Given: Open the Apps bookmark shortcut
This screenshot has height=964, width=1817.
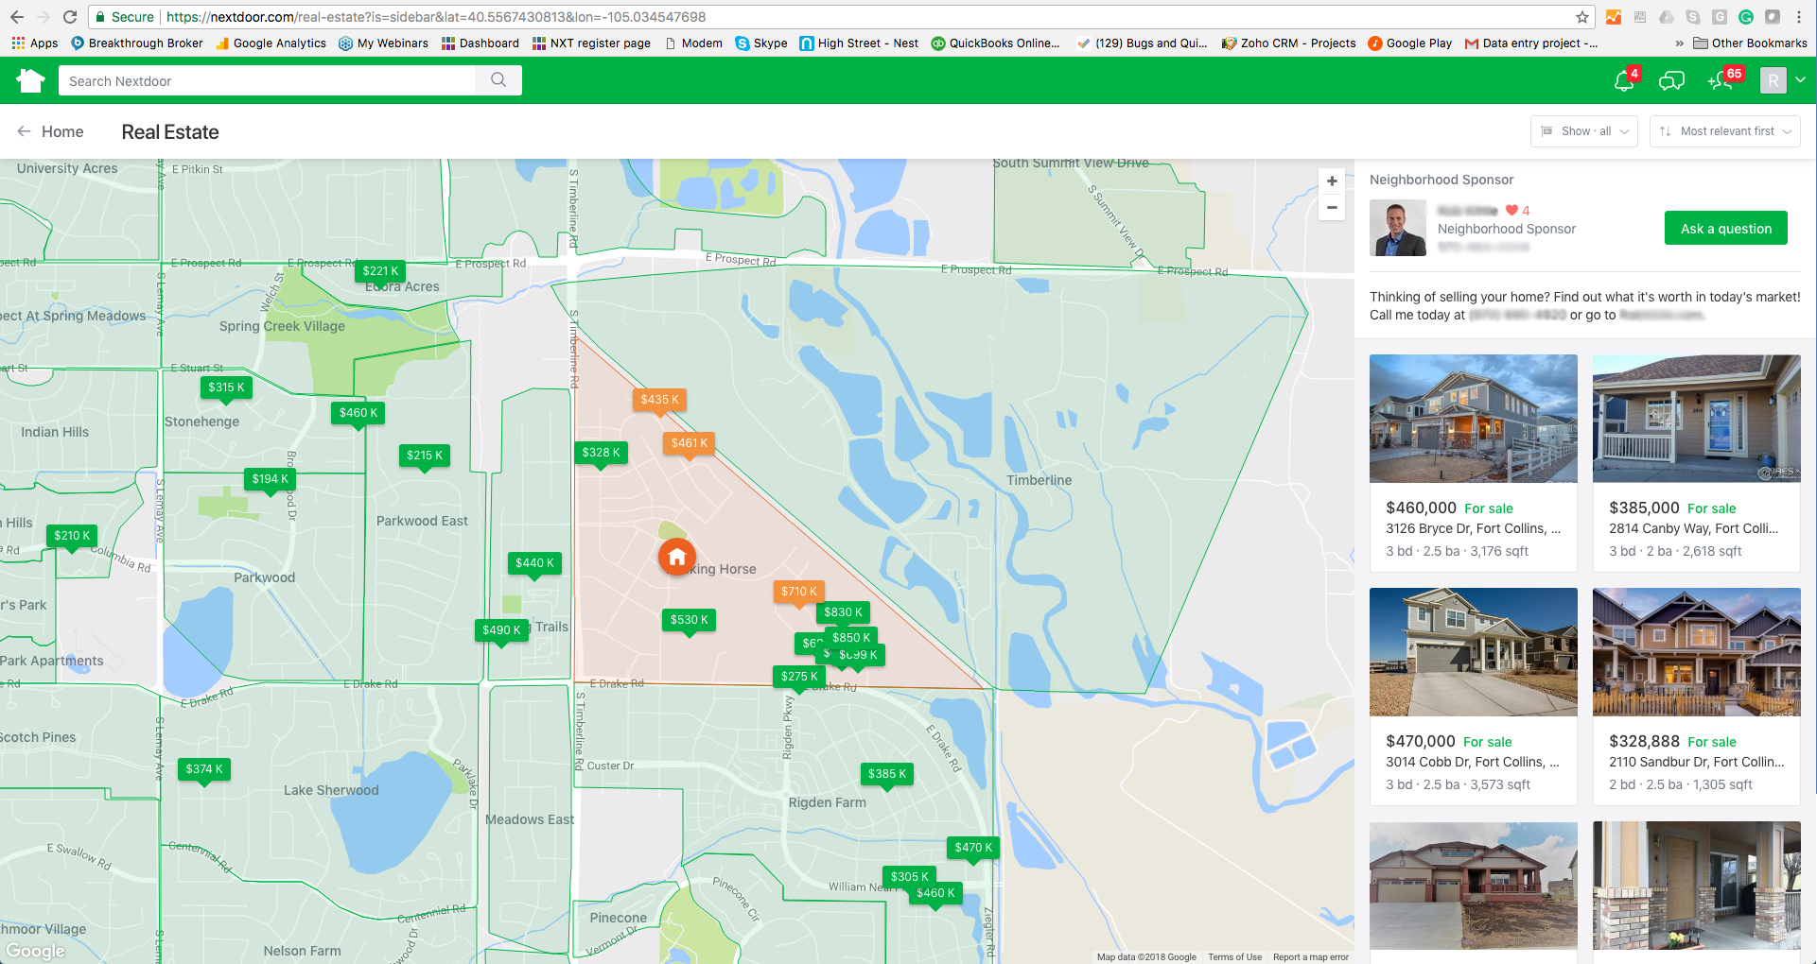Looking at the screenshot, I should point(35,43).
